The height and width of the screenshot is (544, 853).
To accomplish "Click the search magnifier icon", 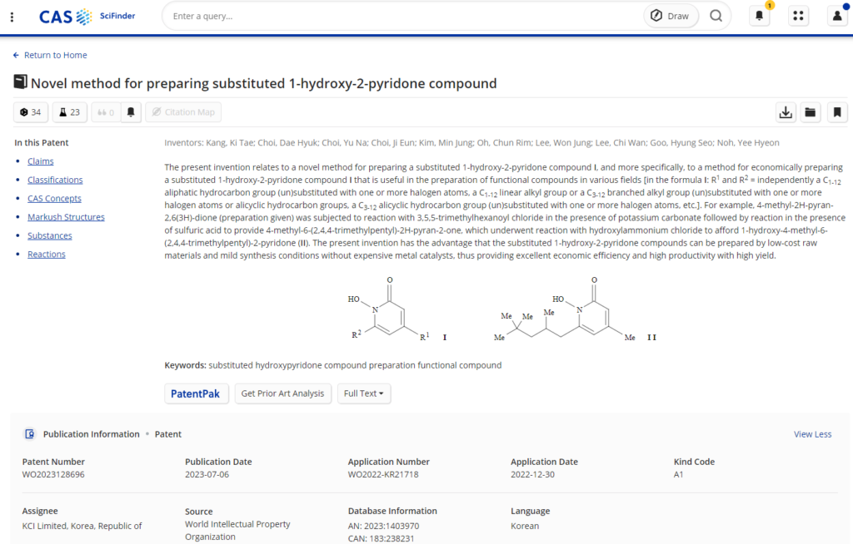I will pyautogui.click(x=716, y=16).
